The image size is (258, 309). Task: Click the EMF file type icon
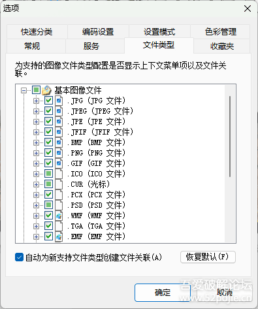(59, 236)
